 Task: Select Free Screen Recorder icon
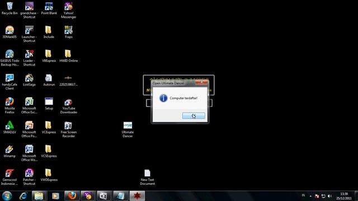click(x=68, y=129)
